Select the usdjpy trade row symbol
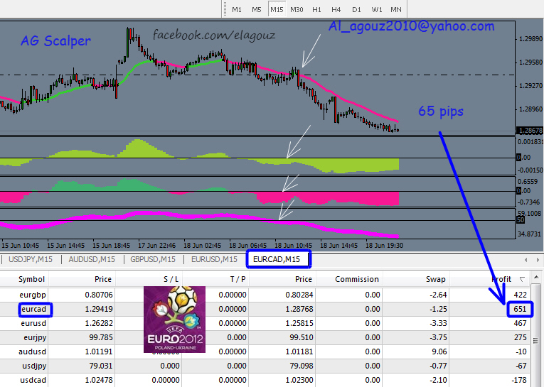Viewport: 544px width, 387px height. coord(34,366)
